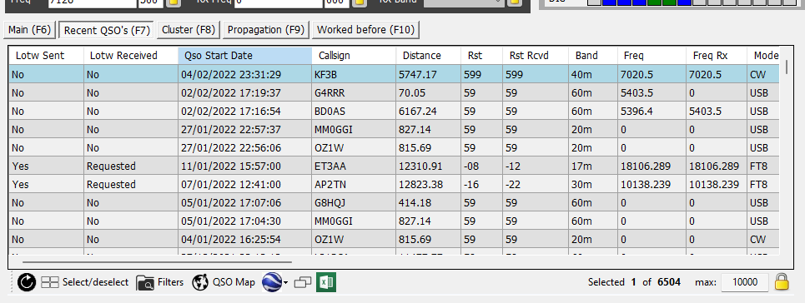The height and width of the screenshot is (303, 805).
Task: Click the Mode column header
Action: 763,56
